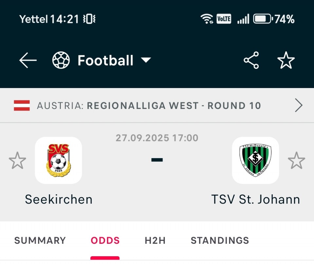Open Austria Regionalliga West Round 10 link
Screen dimensions: 314x267
point(149,106)
